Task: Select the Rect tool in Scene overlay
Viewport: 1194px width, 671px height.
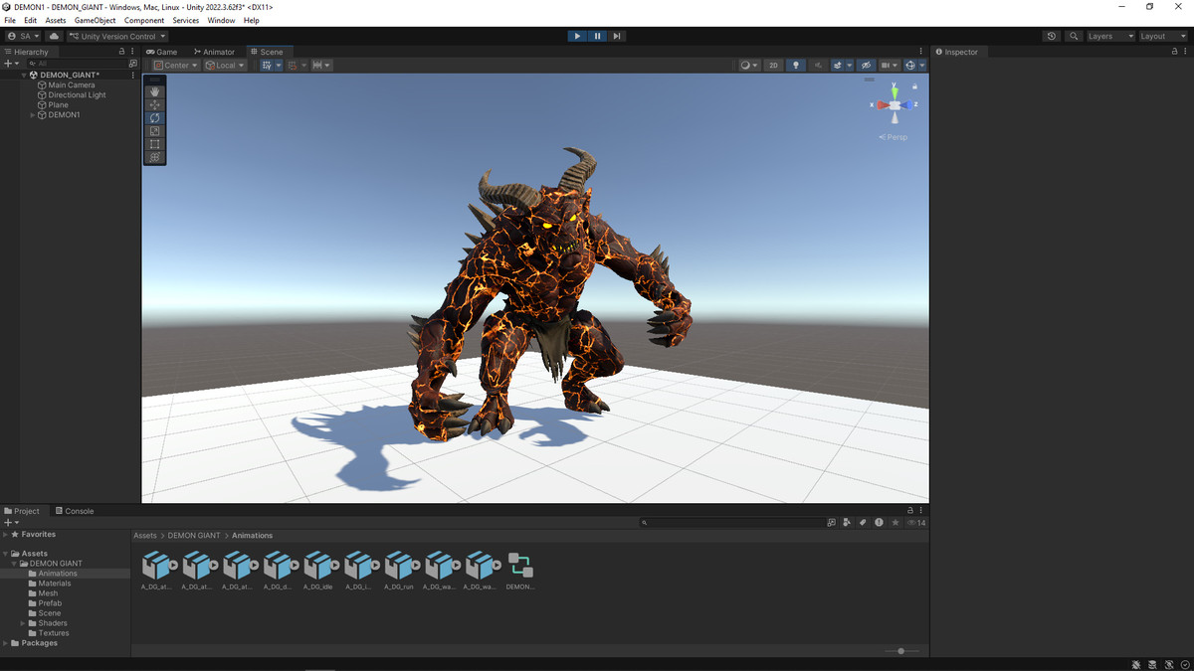Action: 154,144
